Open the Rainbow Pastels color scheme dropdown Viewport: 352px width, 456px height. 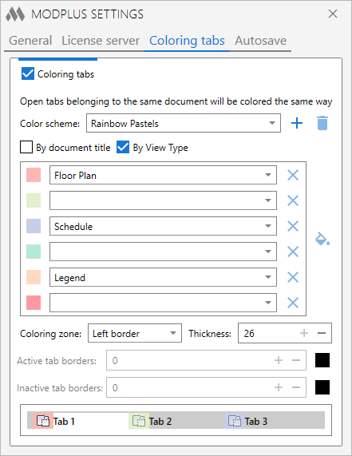184,123
